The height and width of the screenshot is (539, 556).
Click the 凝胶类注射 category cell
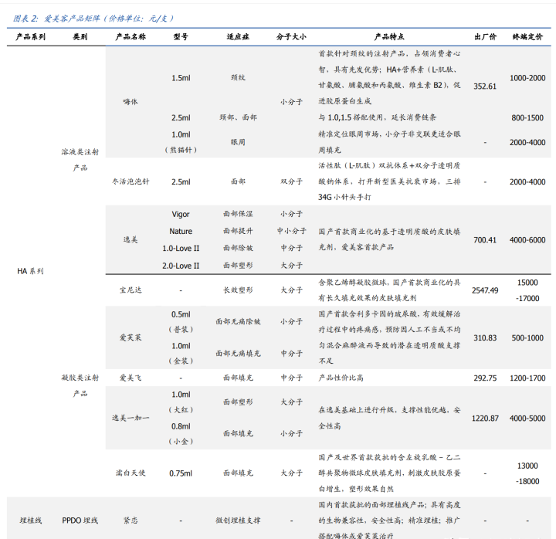coord(80,378)
